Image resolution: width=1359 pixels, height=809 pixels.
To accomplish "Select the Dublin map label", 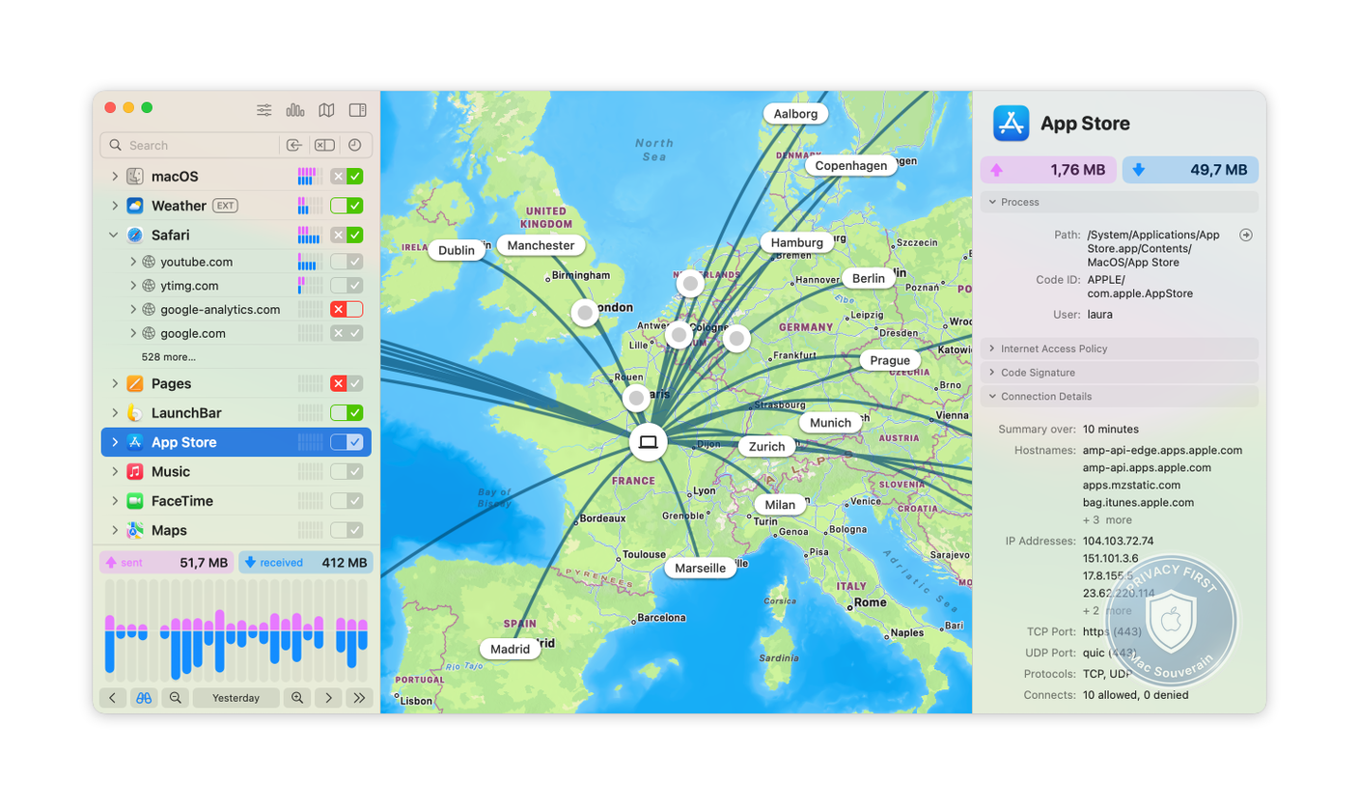I will click(457, 250).
